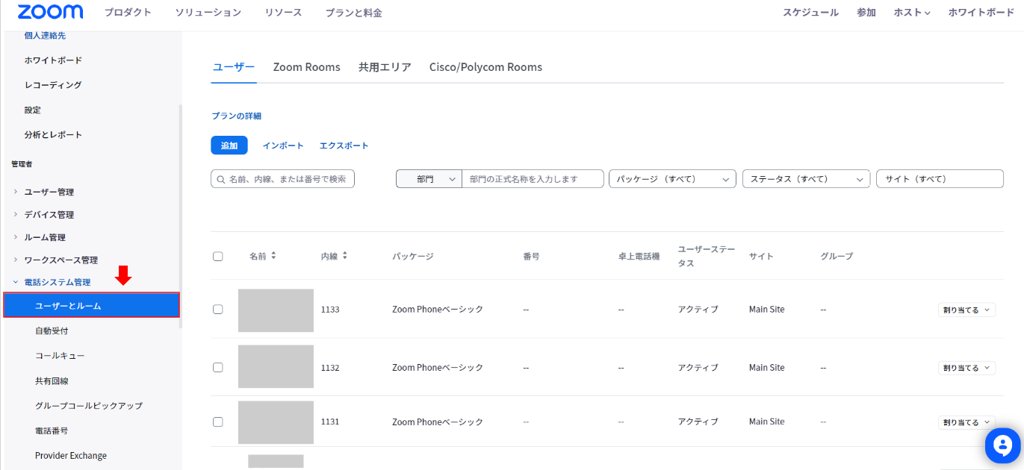Select Provider Exchange in sidebar
1024x470 pixels.
(x=71, y=456)
